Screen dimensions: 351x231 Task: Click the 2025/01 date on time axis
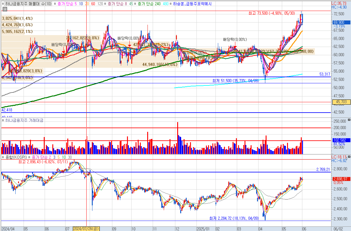click(x=203, y=229)
